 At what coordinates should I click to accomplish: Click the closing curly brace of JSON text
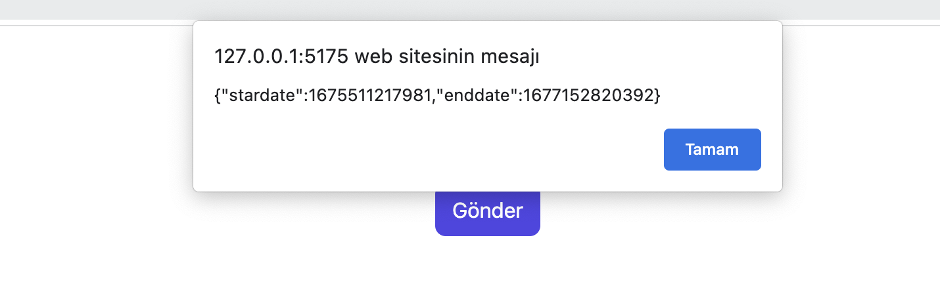tap(657, 95)
